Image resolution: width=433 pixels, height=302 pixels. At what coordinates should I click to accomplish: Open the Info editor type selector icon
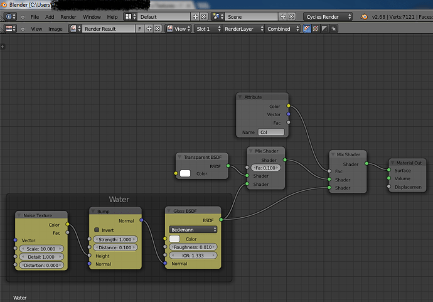(10, 16)
